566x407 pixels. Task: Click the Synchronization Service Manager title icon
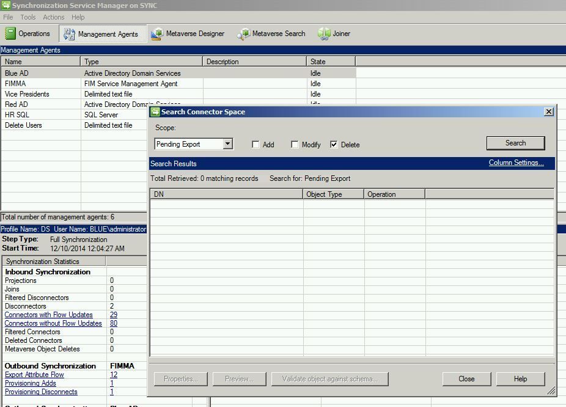[6, 5]
